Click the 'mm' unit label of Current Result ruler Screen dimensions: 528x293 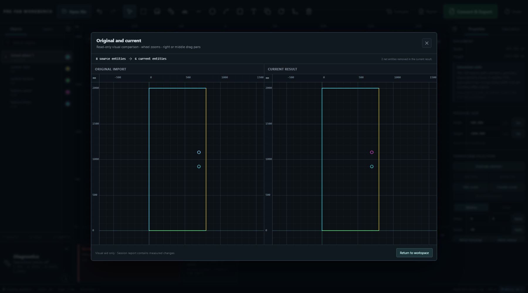tap(267, 78)
